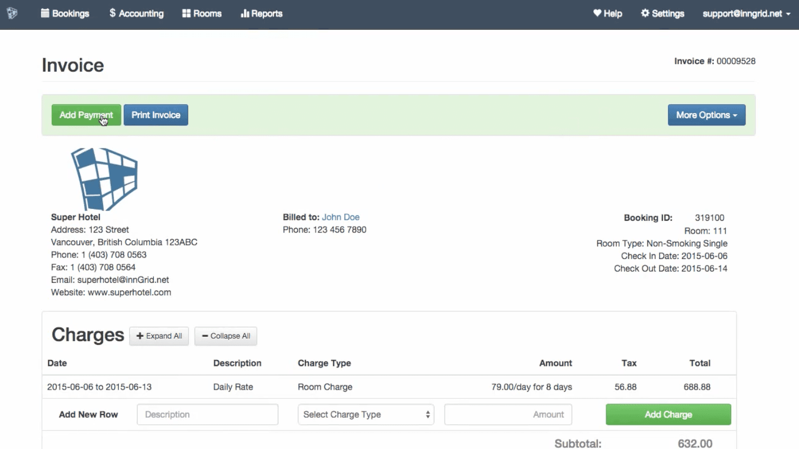Open the John Doe customer link
Viewport: 799px width, 449px height.
pos(340,217)
